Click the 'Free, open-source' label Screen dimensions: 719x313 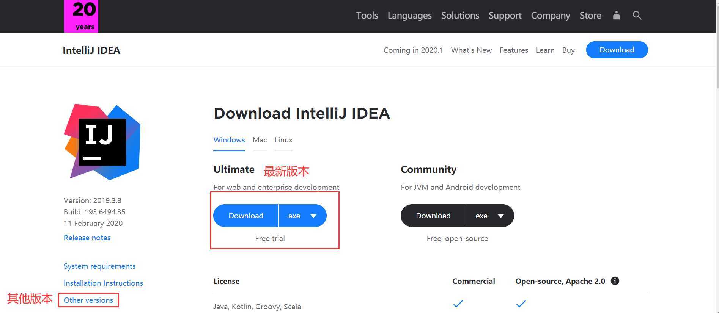[x=457, y=238]
